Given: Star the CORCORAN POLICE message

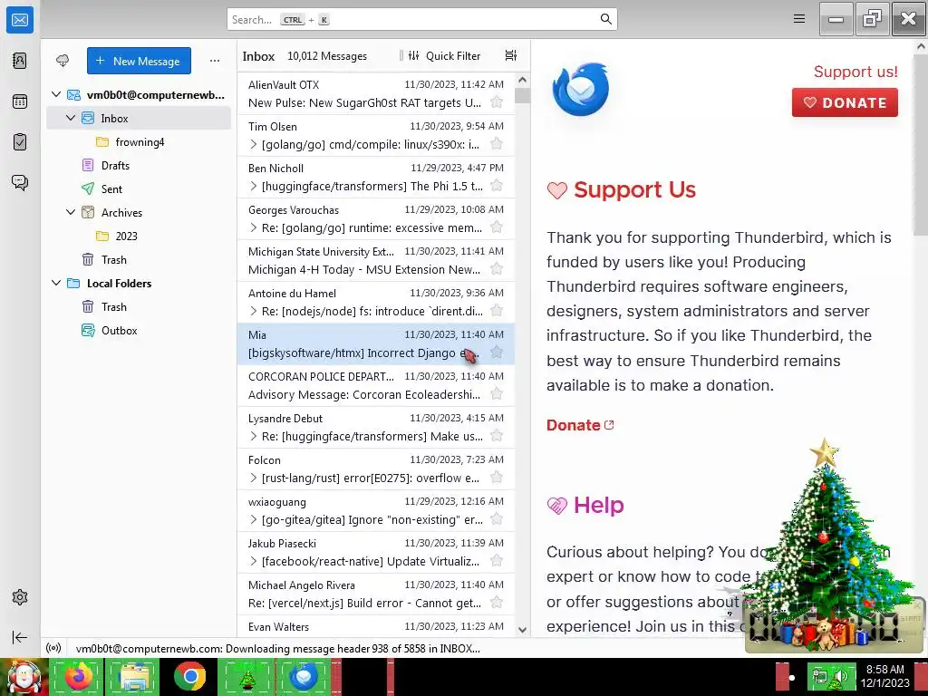Looking at the screenshot, I should pyautogui.click(x=497, y=394).
